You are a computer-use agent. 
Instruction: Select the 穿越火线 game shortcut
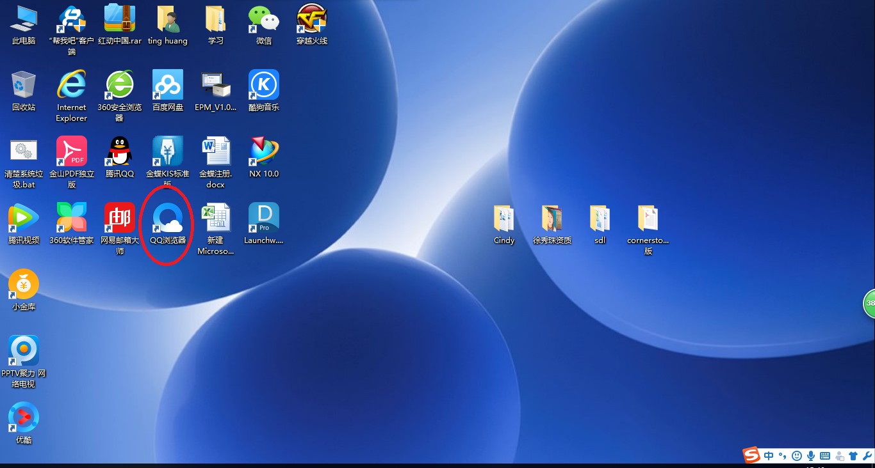312,25
